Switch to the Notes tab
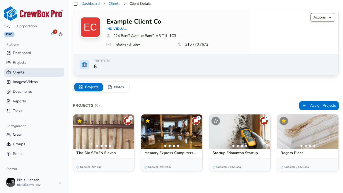The width and height of the screenshot is (343, 193). tap(116, 87)
